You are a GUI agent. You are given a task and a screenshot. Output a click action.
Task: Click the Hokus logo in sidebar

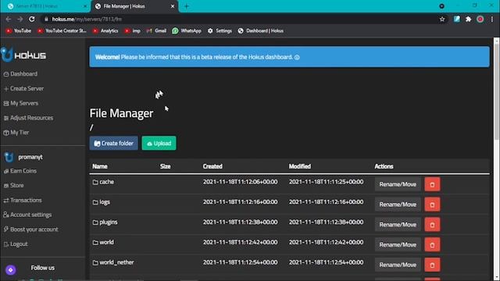(x=23, y=55)
